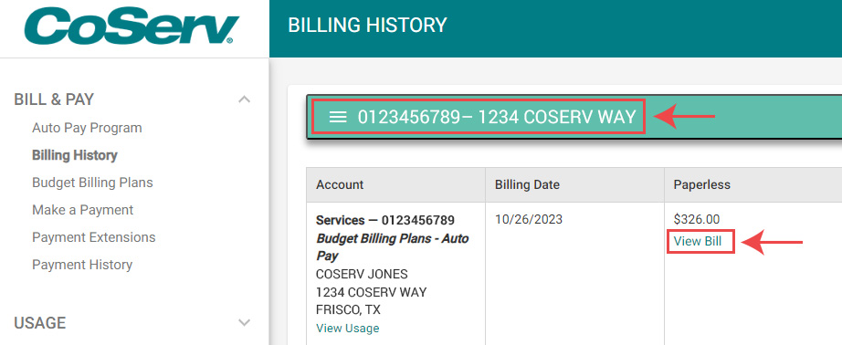842x345 pixels.
Task: Select Billing History in sidebar
Action: tap(75, 155)
